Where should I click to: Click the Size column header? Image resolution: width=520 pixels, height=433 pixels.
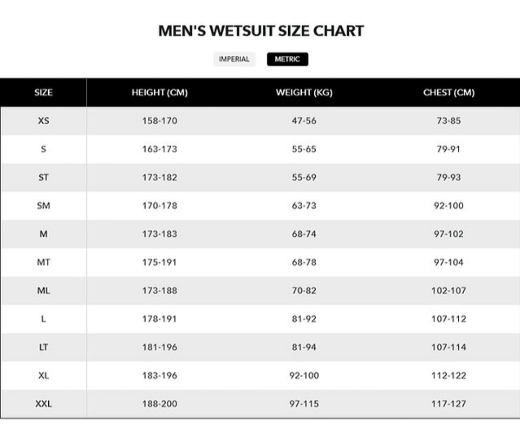coord(43,93)
